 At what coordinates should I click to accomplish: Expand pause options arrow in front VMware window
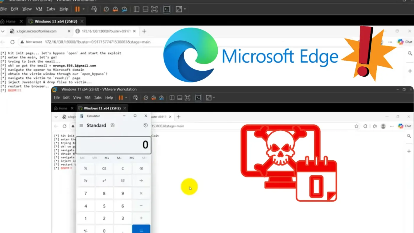point(126,98)
